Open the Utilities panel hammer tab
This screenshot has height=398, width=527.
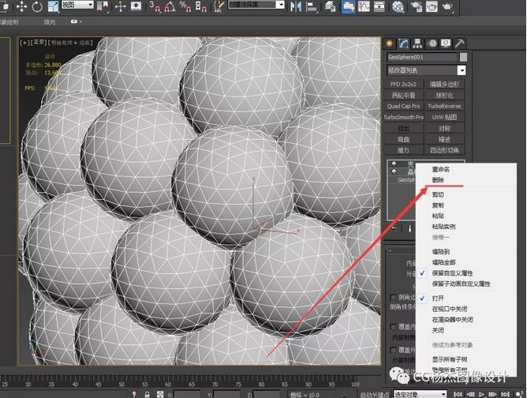(459, 43)
